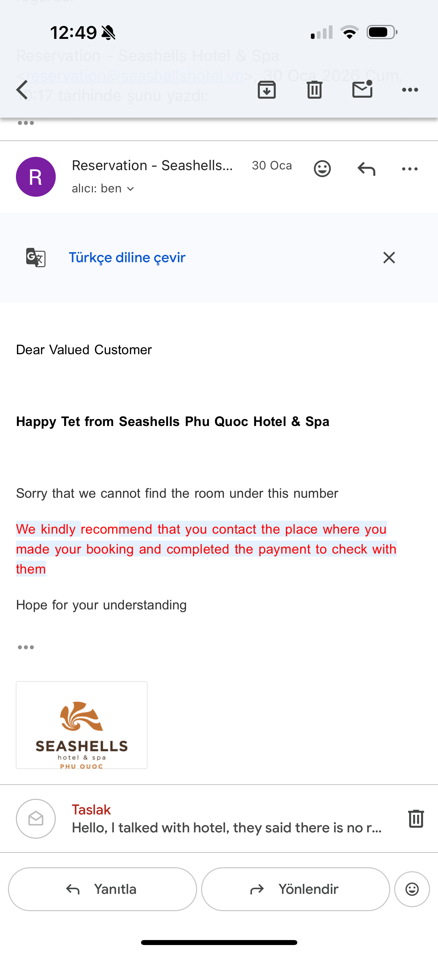Open more options for the Seashells message
438x953 pixels.
410,169
